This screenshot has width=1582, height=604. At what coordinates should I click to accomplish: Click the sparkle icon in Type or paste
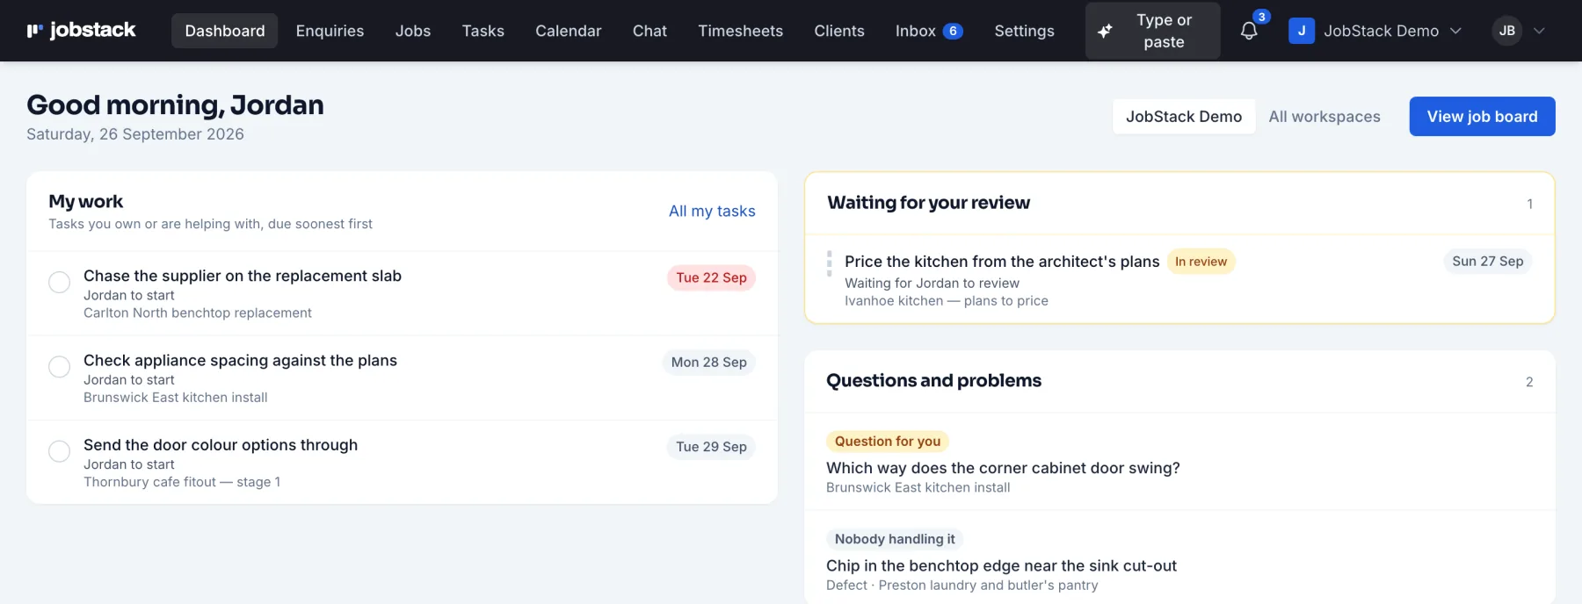1106,31
